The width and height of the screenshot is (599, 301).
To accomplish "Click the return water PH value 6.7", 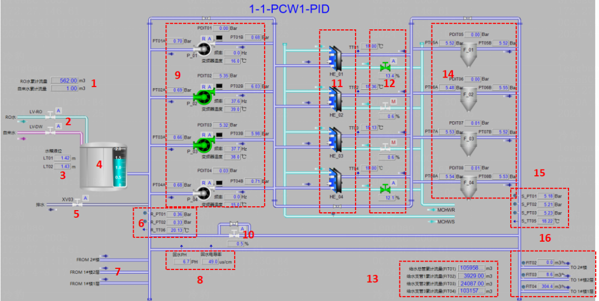I will [182, 262].
